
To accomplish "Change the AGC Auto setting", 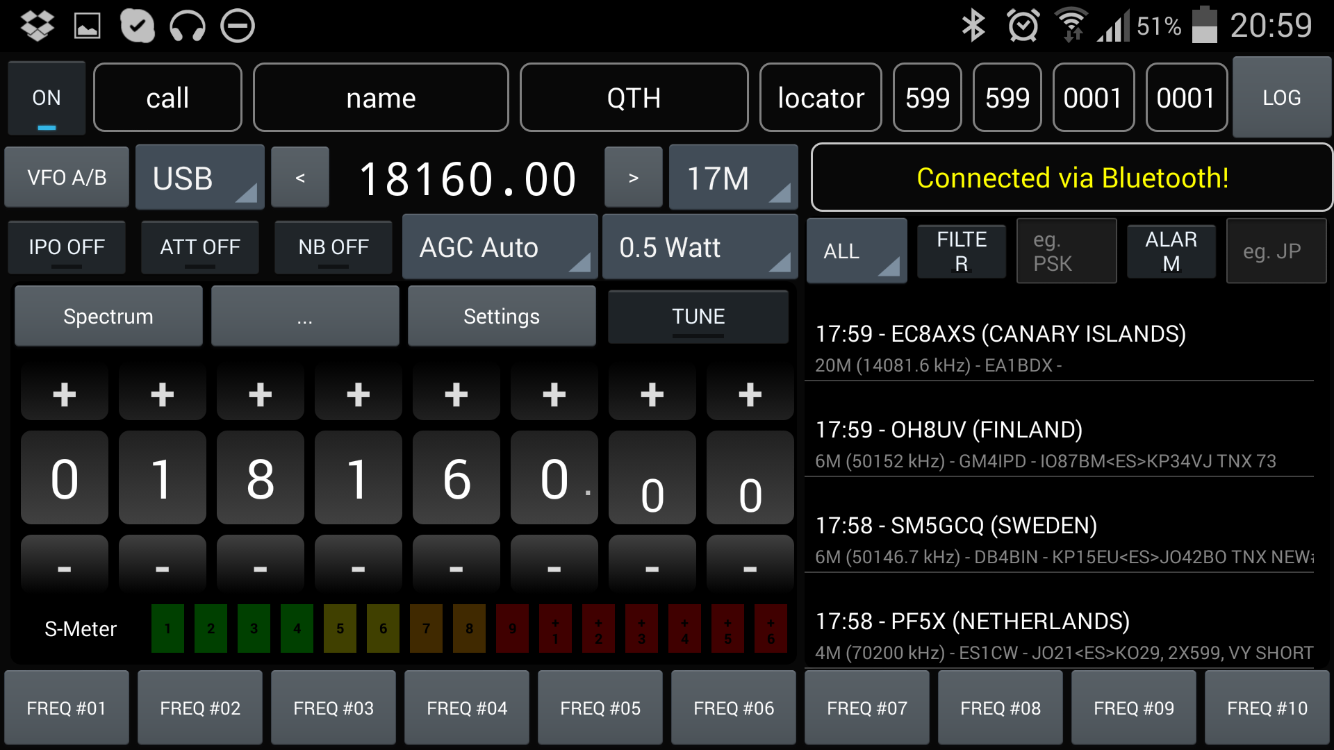I will [500, 247].
